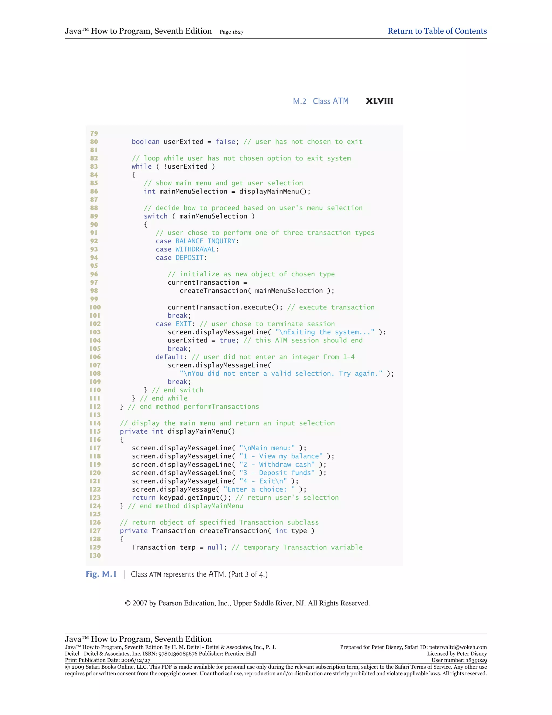Viewport: 552px width, 715px height.
Task: Click the private int displayMainMenu() declaration
Action: click(177, 431)
